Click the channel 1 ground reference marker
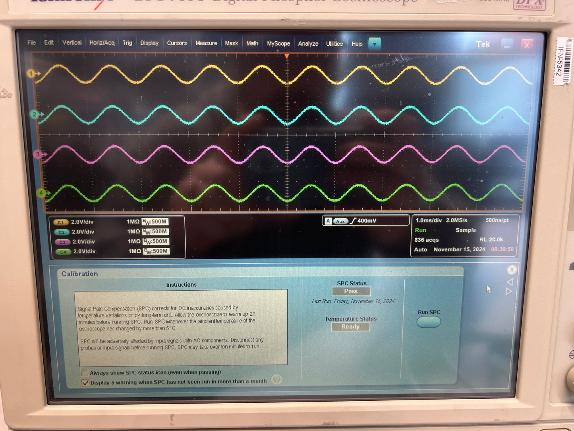 point(33,74)
